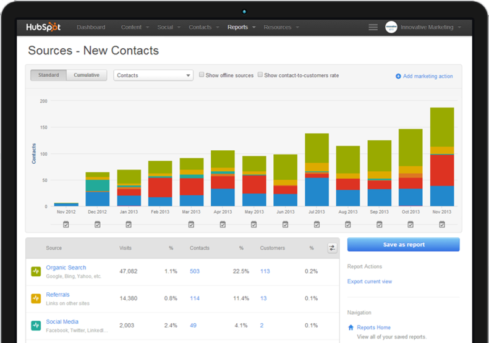489x343 pixels.
Task: Click the table column swap icon
Action: click(x=332, y=248)
